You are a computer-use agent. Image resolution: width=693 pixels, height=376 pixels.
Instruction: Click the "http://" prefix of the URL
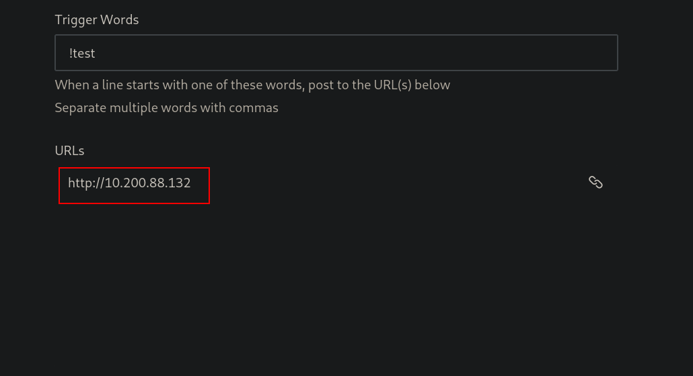click(x=86, y=183)
